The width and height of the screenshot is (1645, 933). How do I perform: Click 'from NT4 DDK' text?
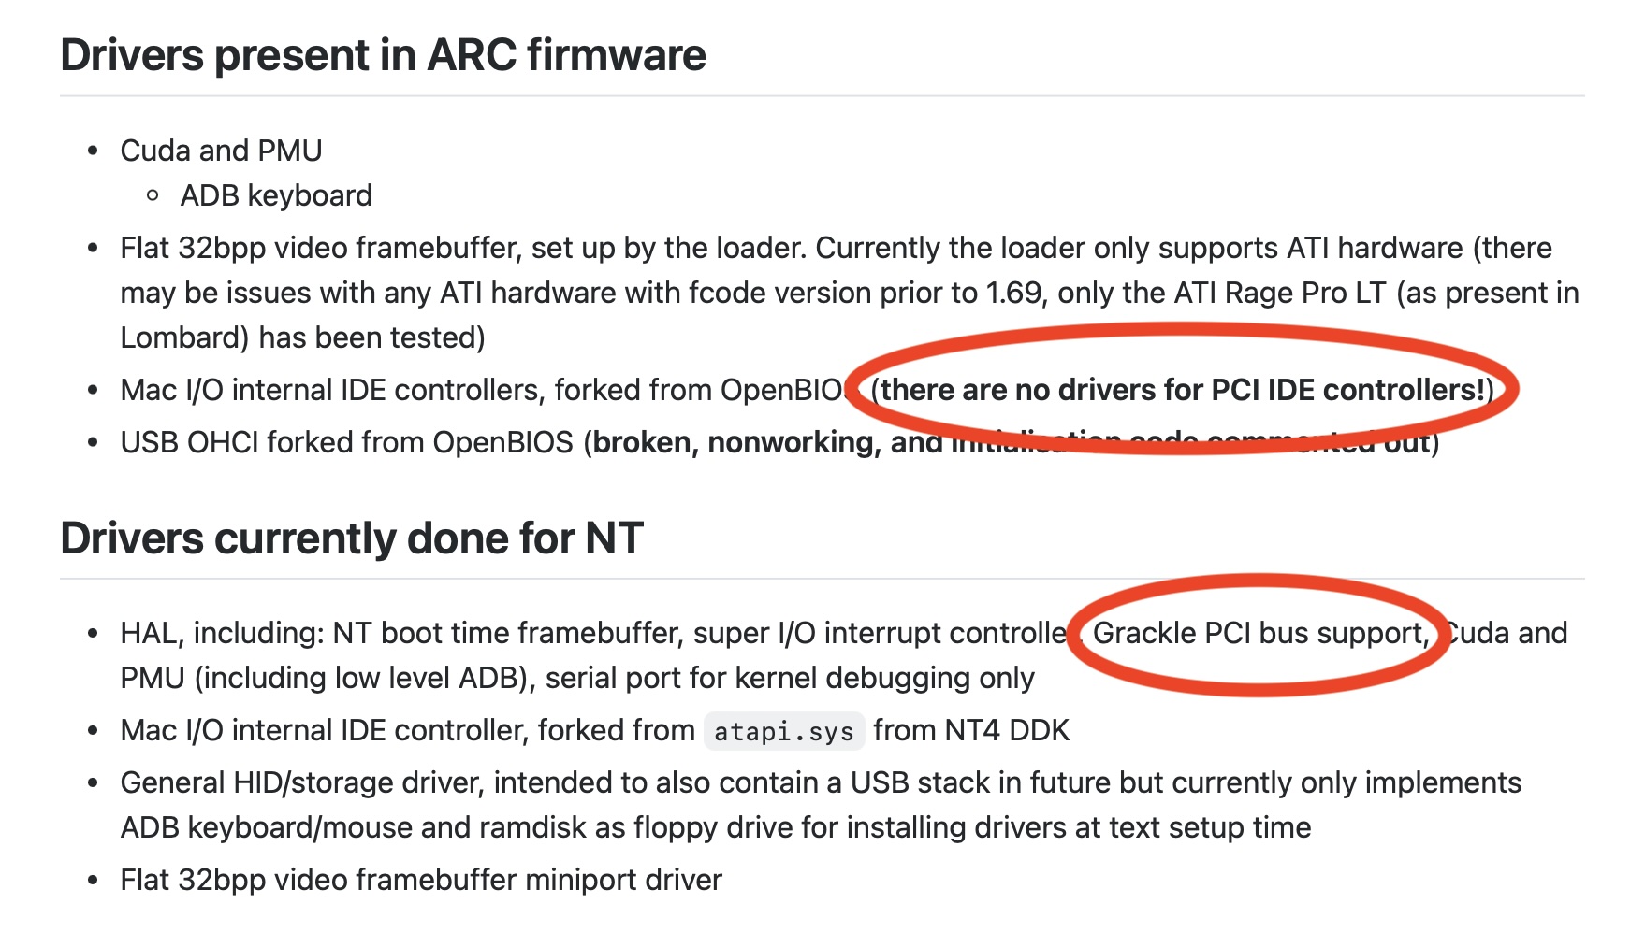(x=971, y=730)
